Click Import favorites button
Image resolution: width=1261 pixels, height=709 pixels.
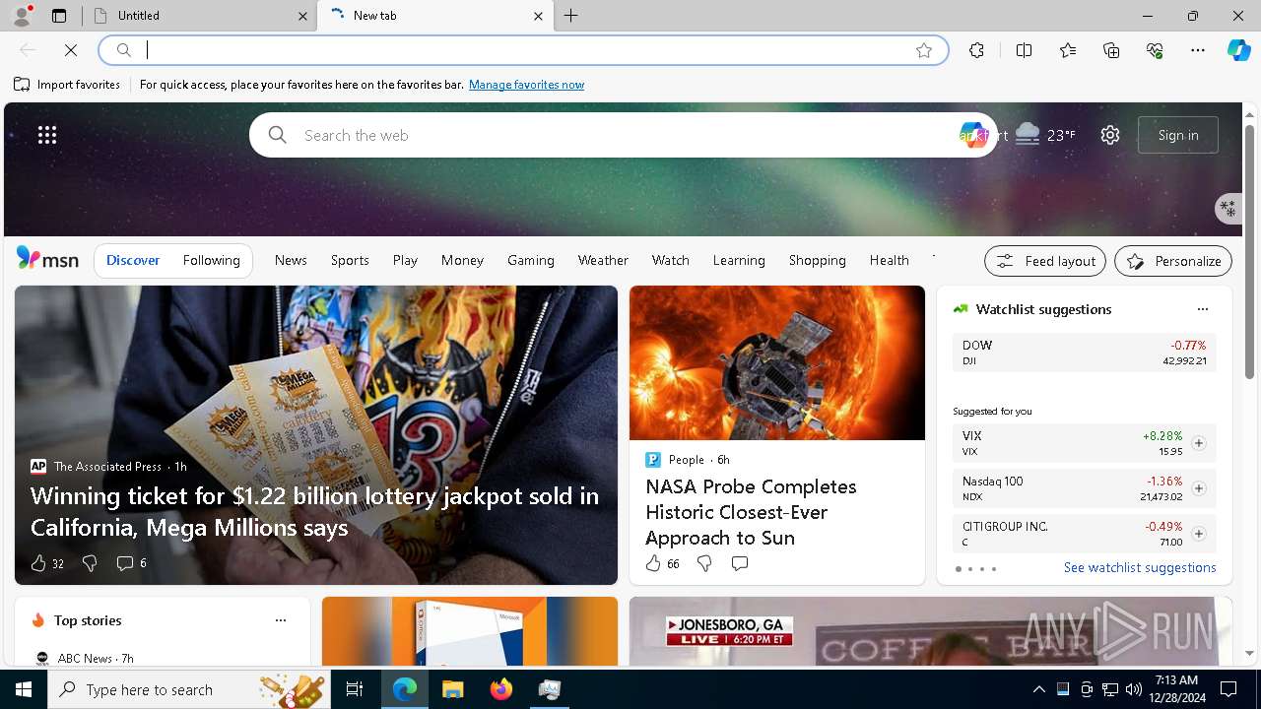[67, 85]
